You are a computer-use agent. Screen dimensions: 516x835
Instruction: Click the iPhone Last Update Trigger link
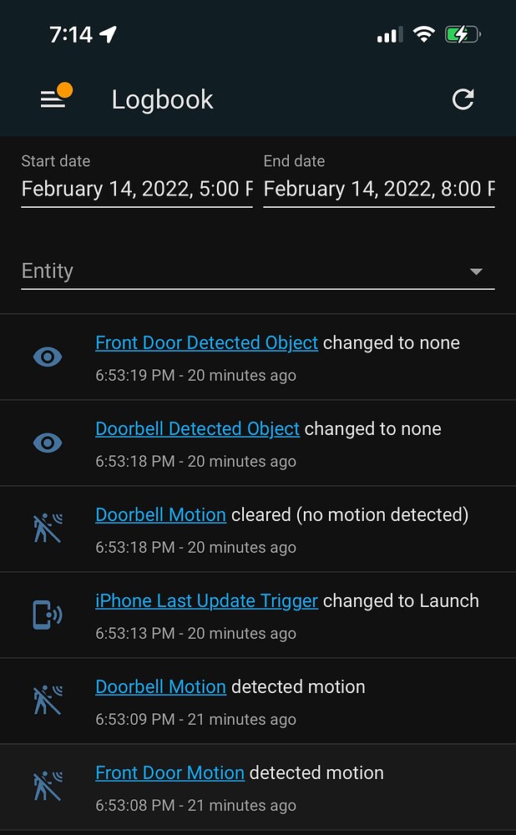coord(206,600)
